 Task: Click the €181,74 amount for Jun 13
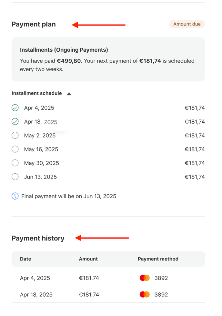[195, 177]
